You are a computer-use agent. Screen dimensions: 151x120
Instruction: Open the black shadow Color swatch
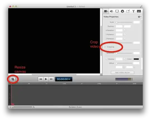click(136, 59)
